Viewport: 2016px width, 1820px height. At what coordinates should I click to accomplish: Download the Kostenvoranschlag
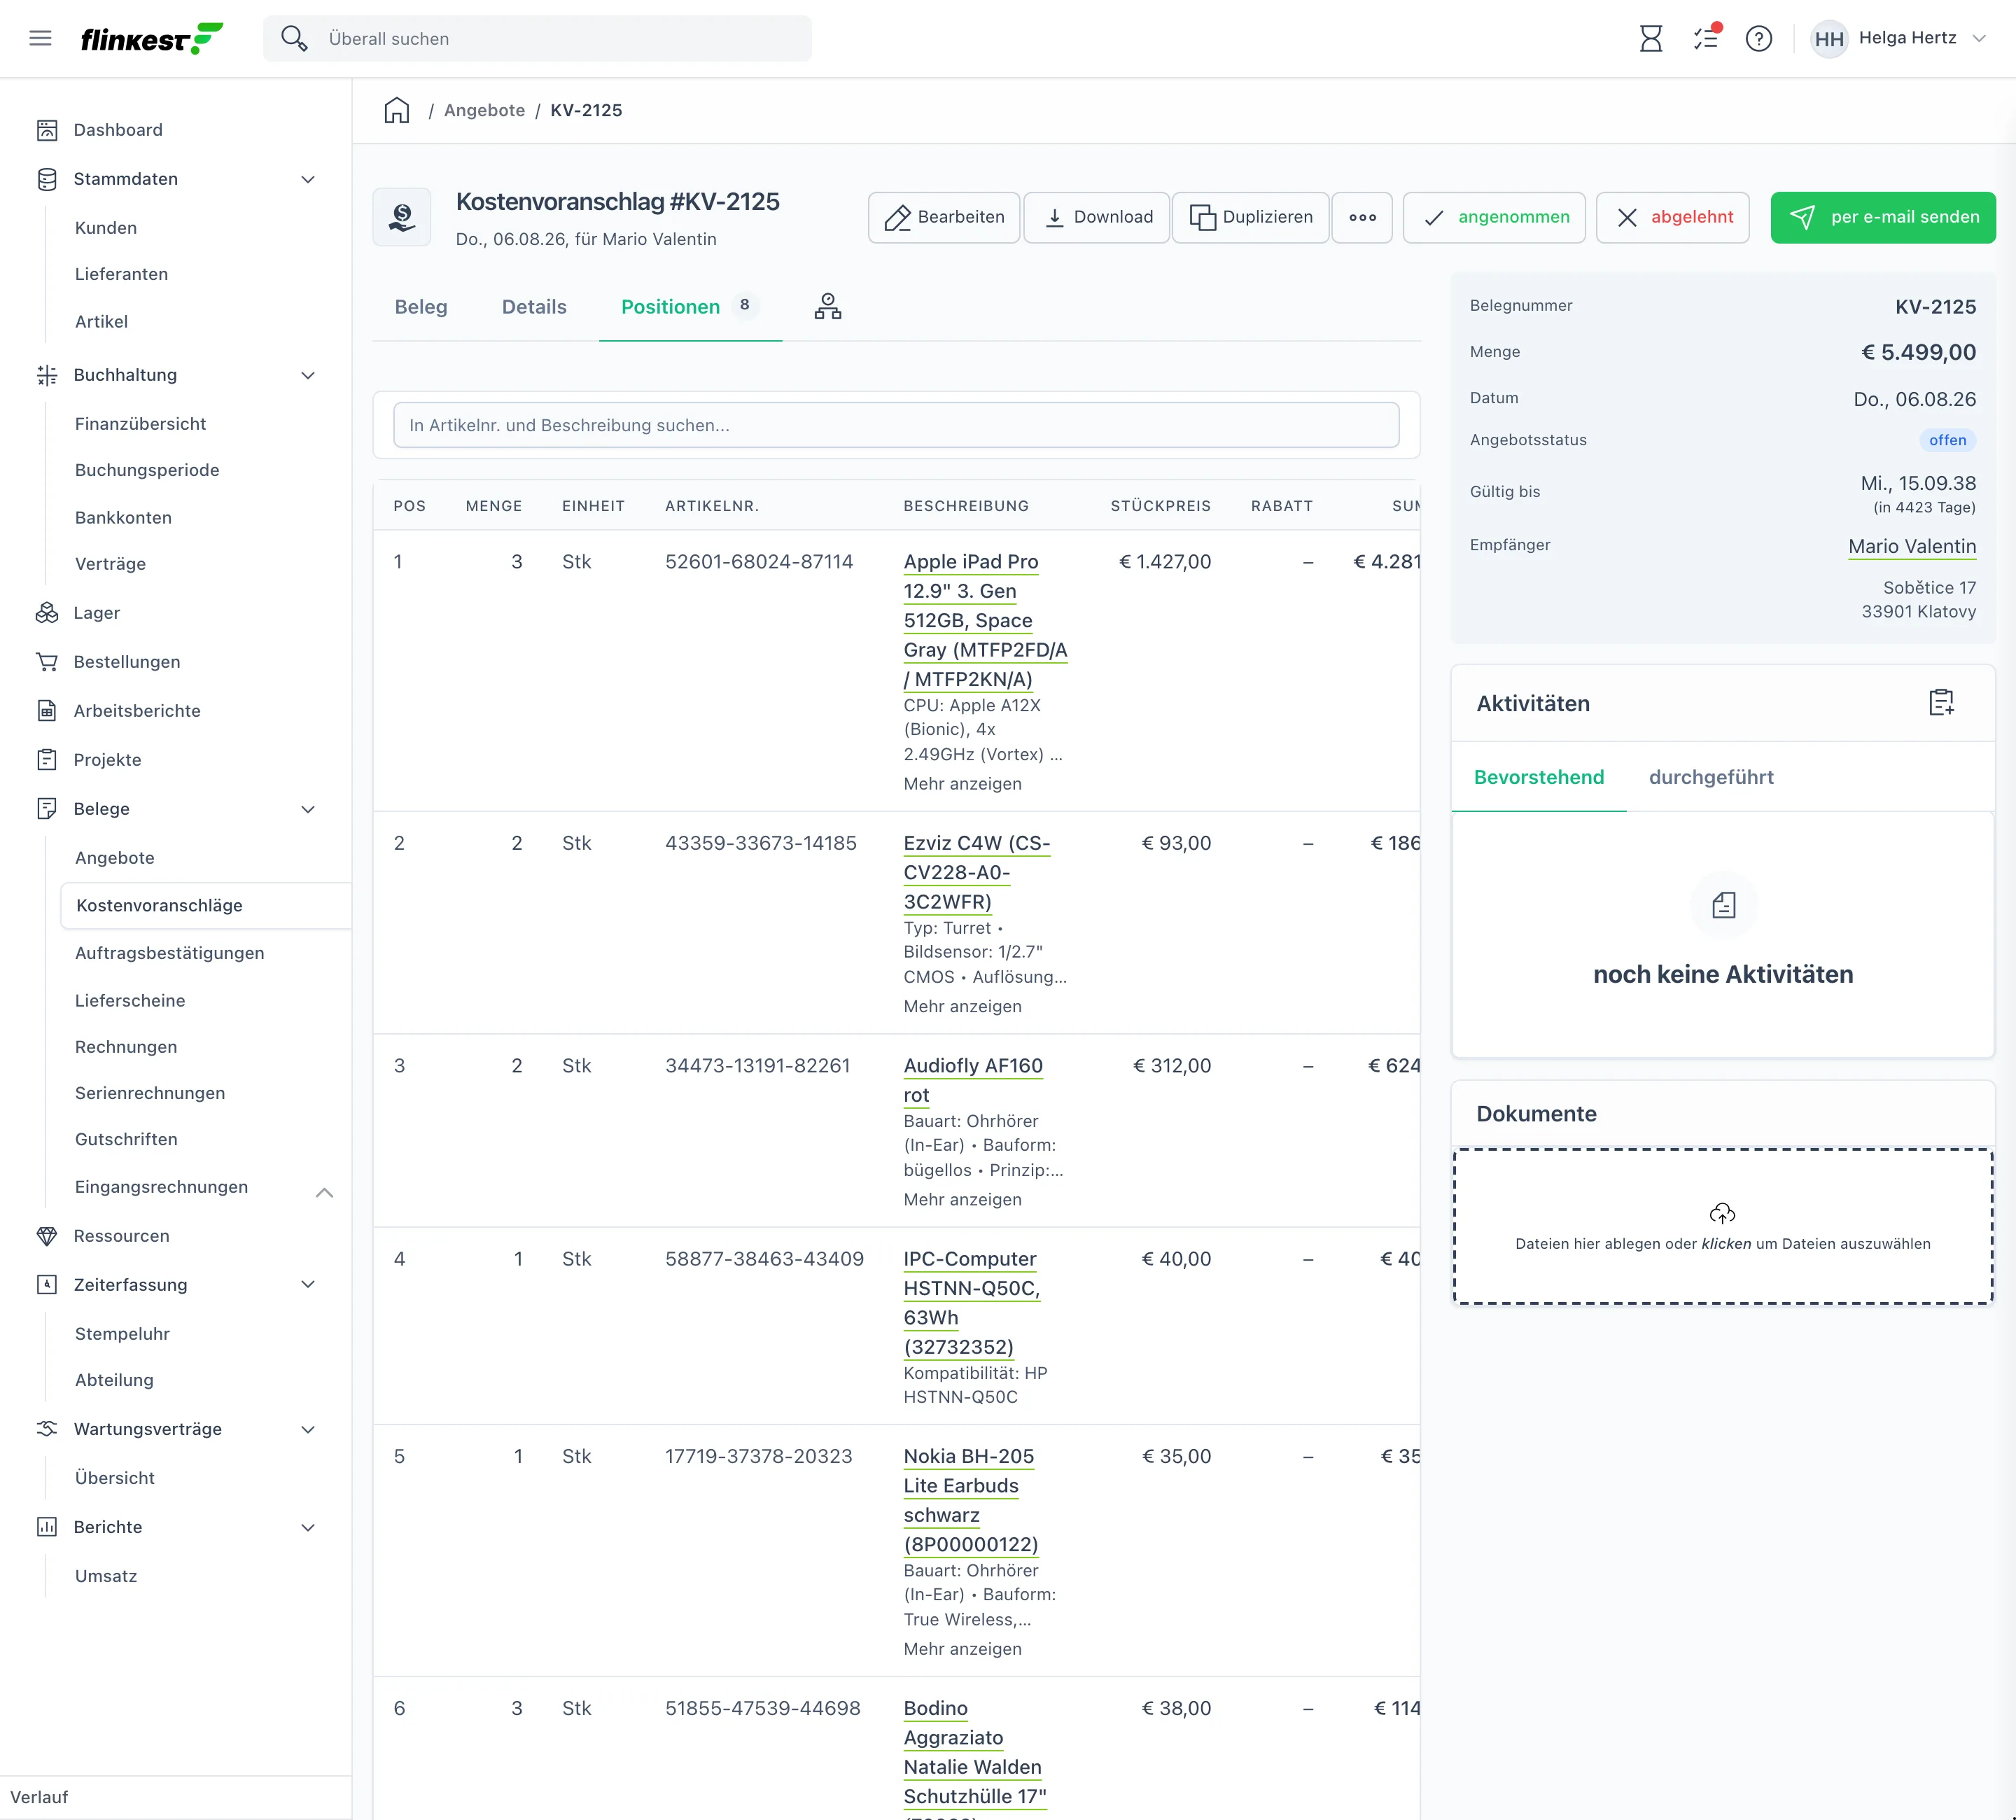[1097, 217]
